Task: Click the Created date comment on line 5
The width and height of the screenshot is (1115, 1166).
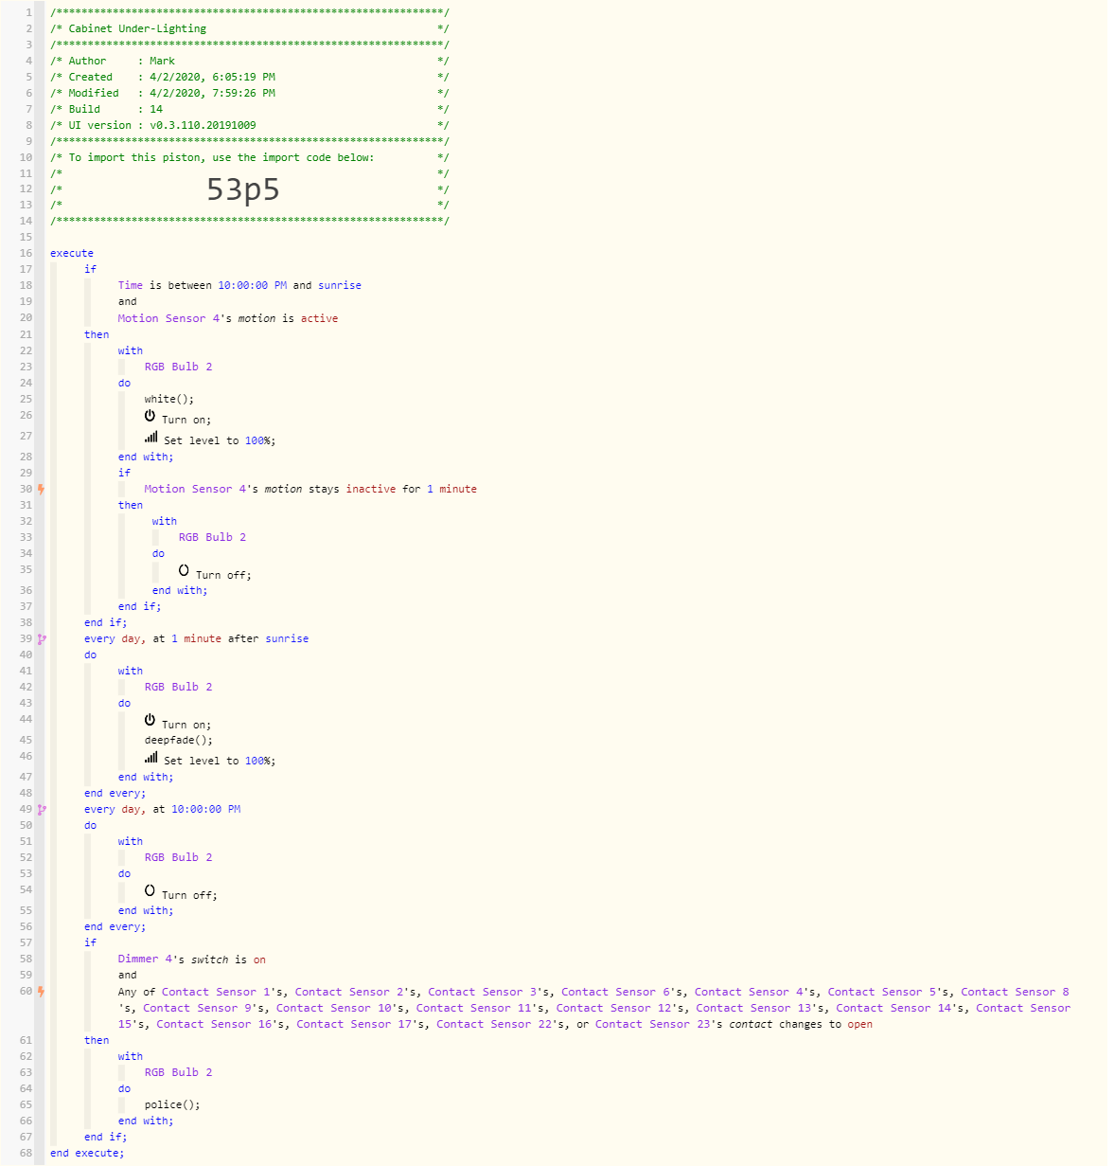Action: (x=249, y=77)
